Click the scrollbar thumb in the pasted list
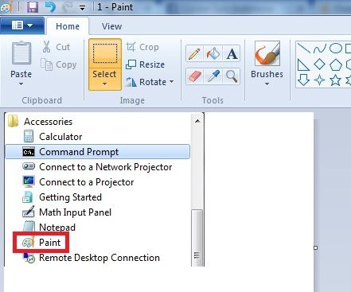 [197, 237]
